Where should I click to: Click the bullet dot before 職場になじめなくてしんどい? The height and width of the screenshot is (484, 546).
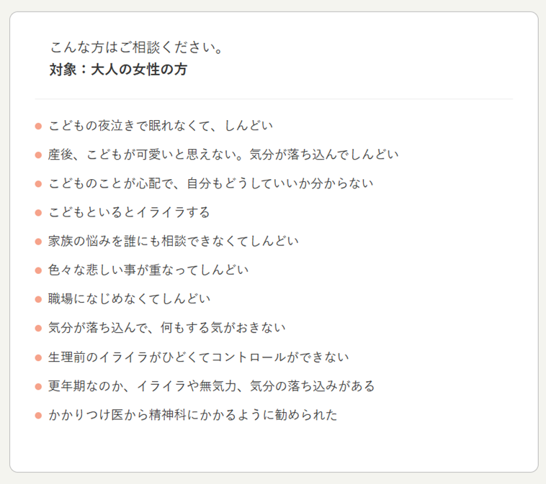[x=38, y=299]
